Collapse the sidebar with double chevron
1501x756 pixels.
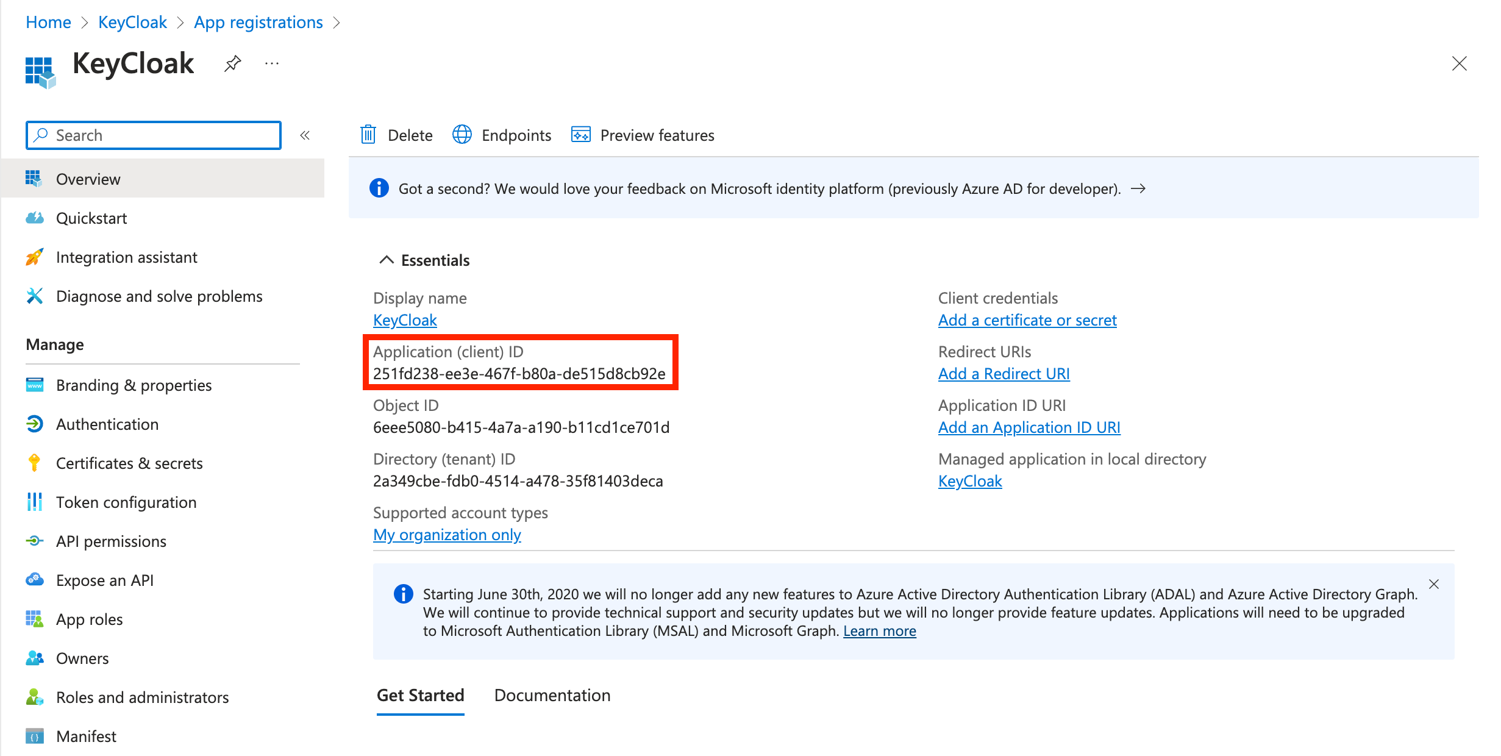[305, 135]
